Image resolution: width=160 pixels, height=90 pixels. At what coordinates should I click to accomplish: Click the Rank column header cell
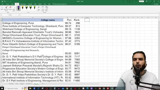click(x=76, y=20)
